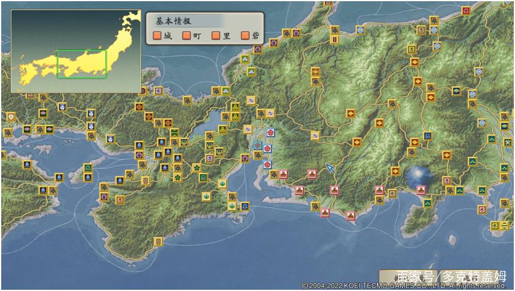Select the white flower on green crest at right edge

(507, 142)
